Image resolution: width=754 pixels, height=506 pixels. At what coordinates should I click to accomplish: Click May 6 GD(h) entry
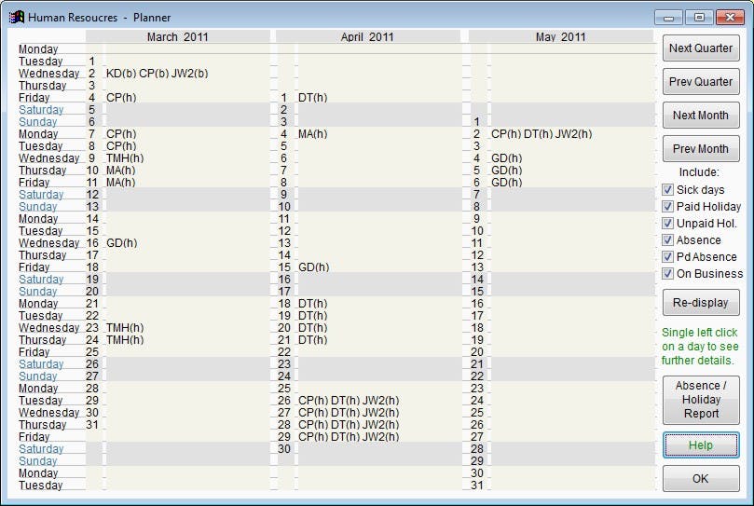coord(507,183)
